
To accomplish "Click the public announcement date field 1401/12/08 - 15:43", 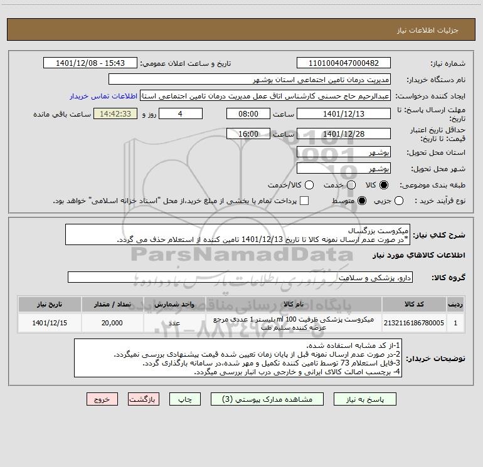I will point(90,63).
